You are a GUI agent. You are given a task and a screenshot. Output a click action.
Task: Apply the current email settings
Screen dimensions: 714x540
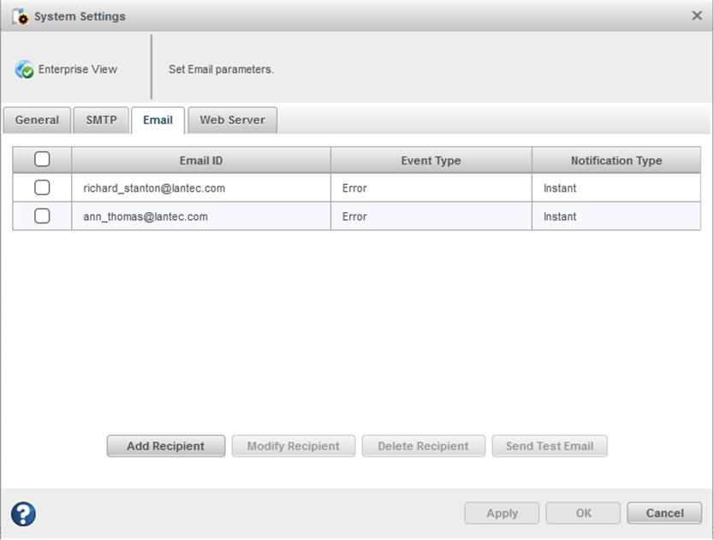click(502, 513)
